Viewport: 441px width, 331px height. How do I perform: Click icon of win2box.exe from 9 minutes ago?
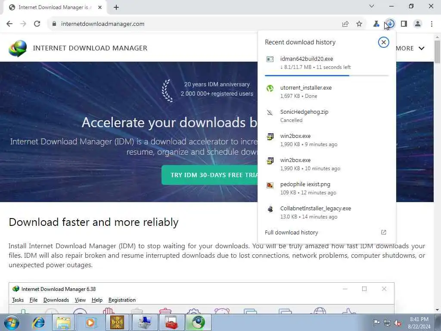(x=270, y=137)
